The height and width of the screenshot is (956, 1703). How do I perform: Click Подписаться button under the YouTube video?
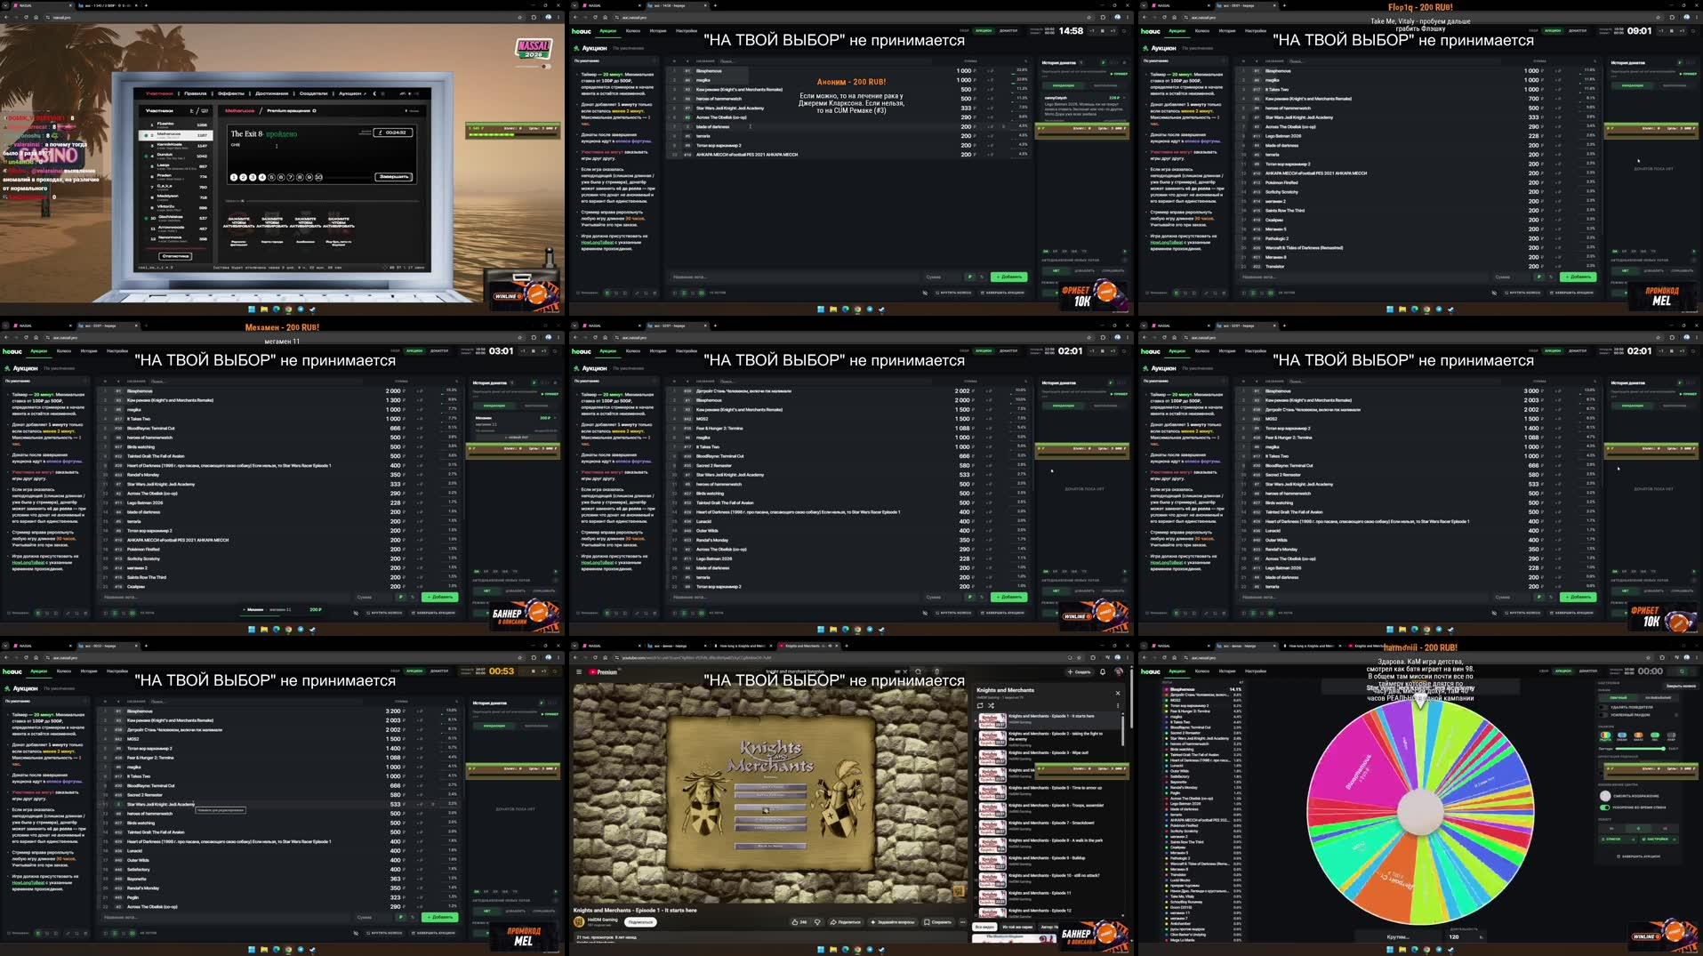coord(640,922)
